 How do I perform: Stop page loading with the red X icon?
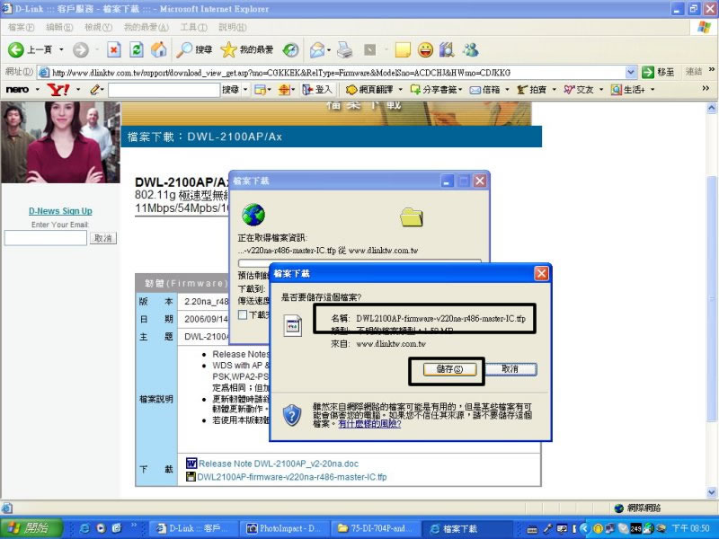click(114, 49)
